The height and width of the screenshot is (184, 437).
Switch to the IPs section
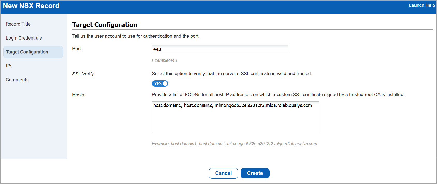9,66
